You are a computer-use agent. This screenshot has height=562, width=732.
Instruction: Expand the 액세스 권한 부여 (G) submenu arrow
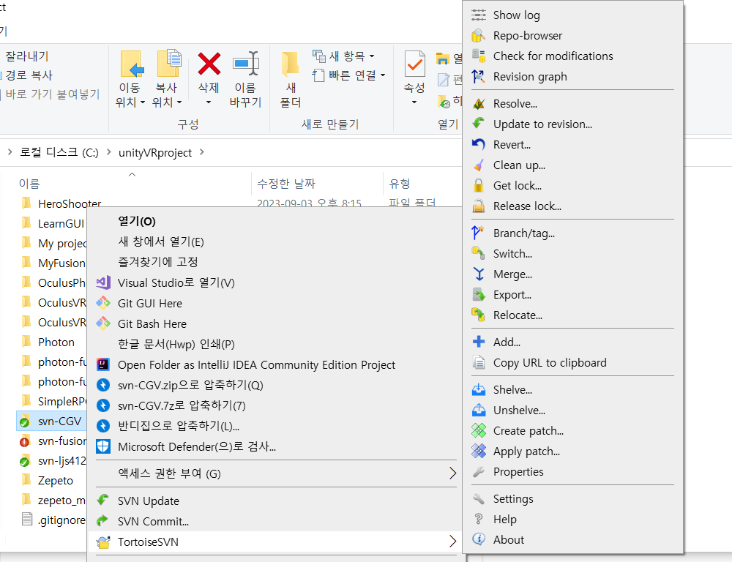tap(452, 473)
